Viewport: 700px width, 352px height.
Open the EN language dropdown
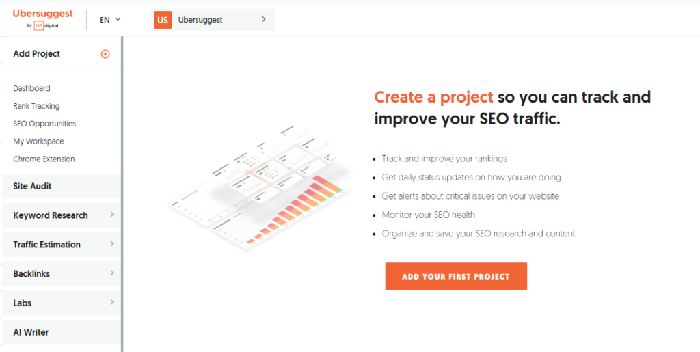(x=110, y=20)
